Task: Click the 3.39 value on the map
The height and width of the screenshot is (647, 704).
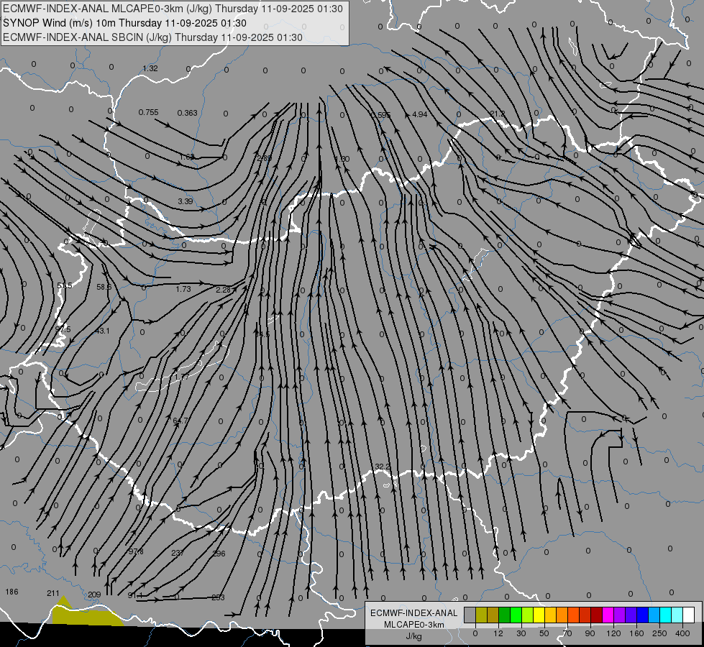Action: (186, 201)
